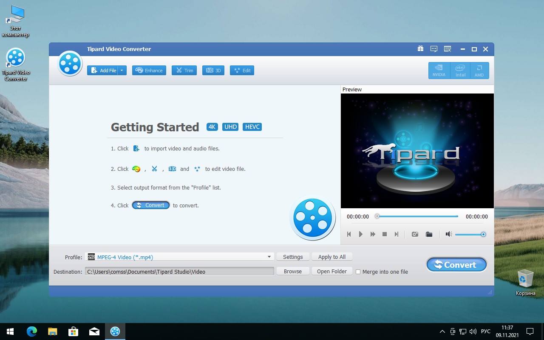Click Apply to All button
The height and width of the screenshot is (340, 544).
[332, 257]
